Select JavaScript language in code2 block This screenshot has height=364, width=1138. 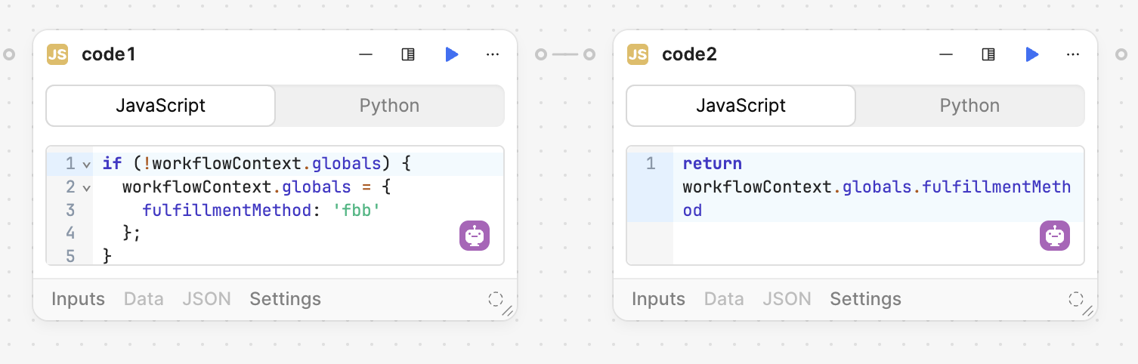click(741, 106)
